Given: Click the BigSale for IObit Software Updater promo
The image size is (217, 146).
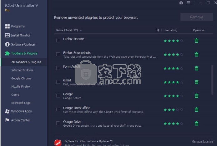Looking at the screenshot, I should 88,141.
